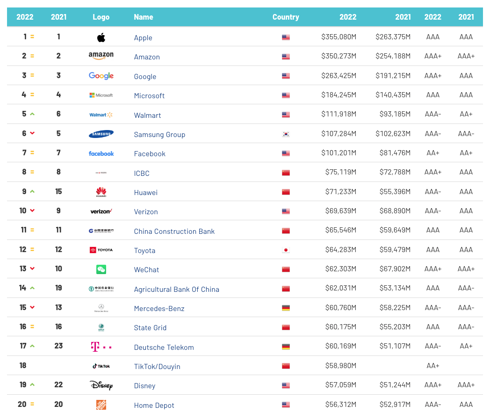Click the Mercedes-Benz logo
The height and width of the screenshot is (413, 490).
[101, 308]
